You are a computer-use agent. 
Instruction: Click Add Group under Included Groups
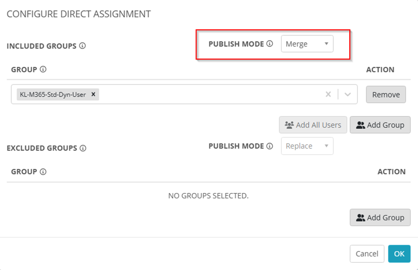point(380,125)
